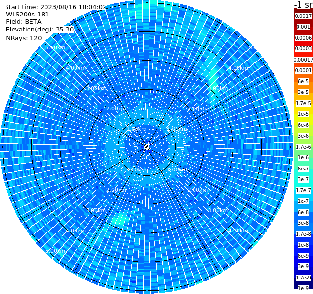
Task: Select the upper-left 2.00km range label
Action: click(117, 108)
